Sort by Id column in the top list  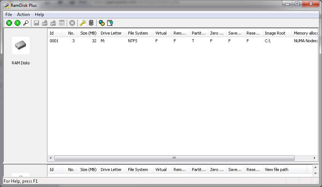[x=55, y=33]
